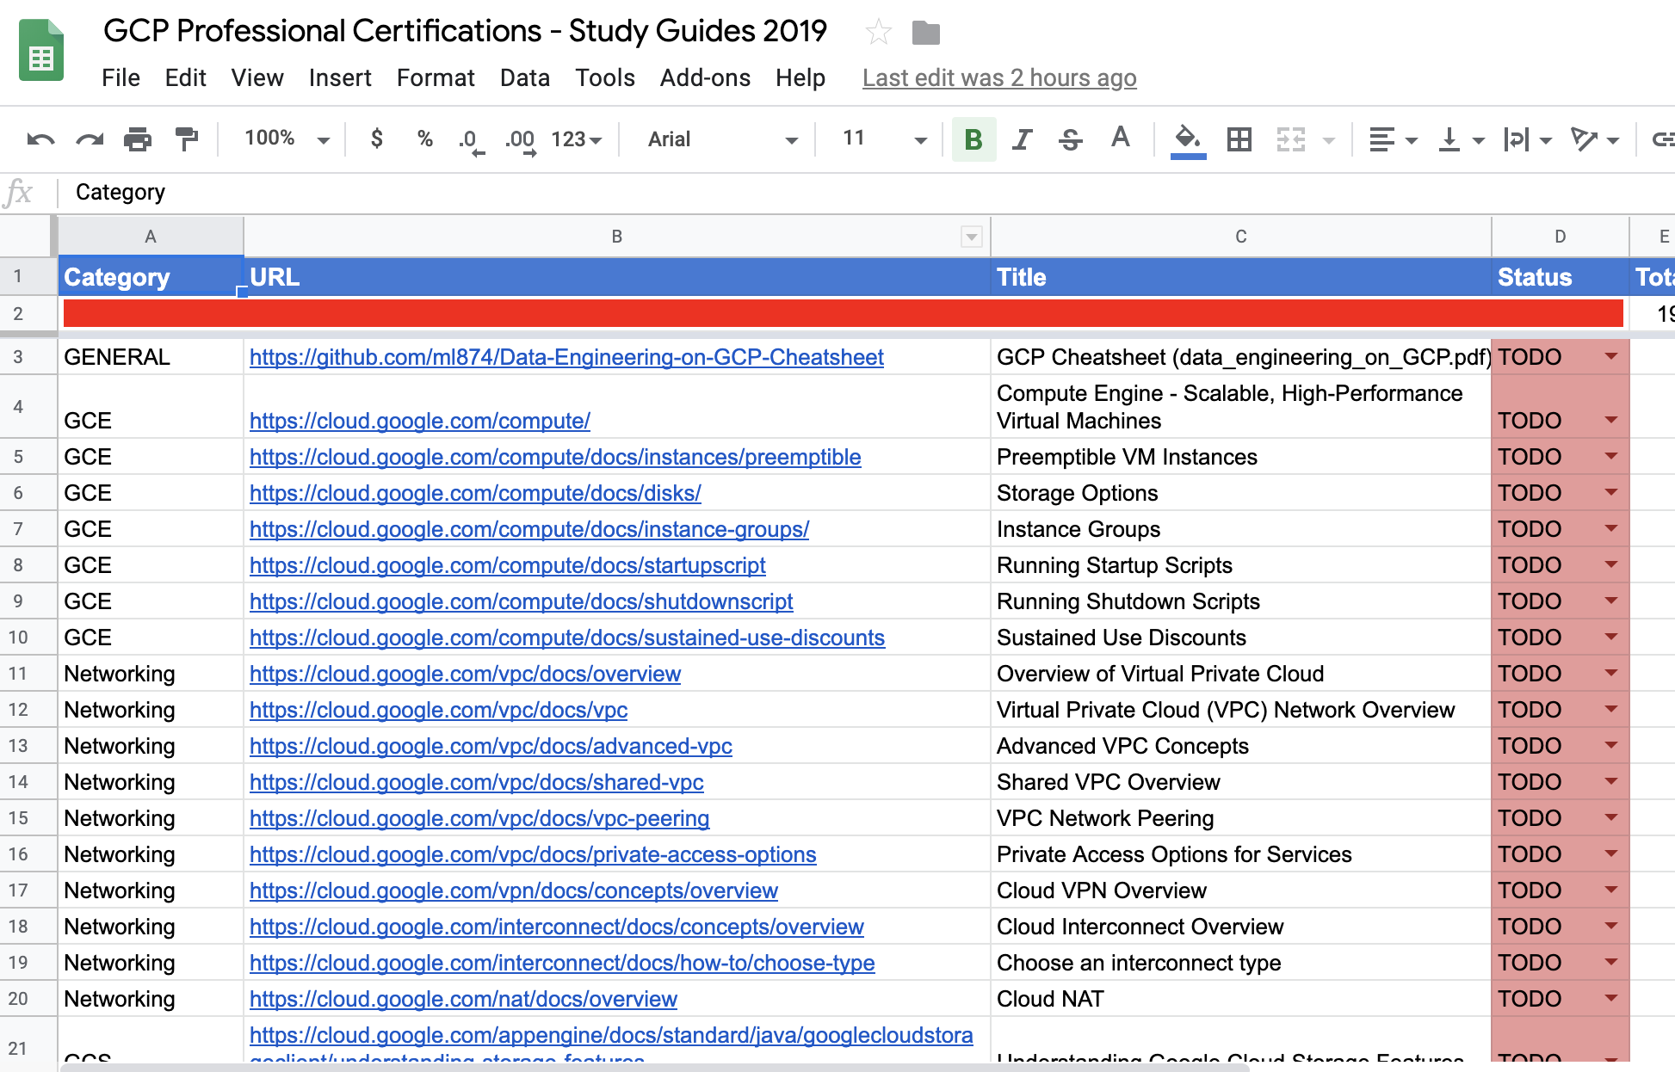
Task: Open the text color picker
Action: click(x=1120, y=138)
